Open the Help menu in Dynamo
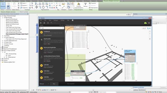 [x=68, y=20]
